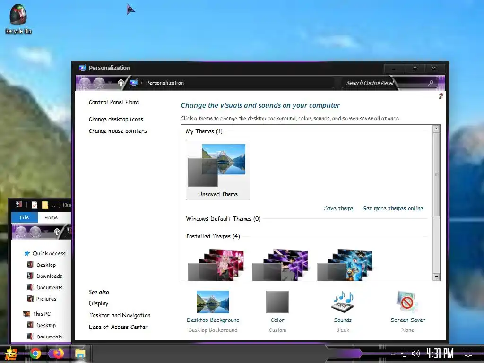Click the Up arrow in File Explorer window

pos(57,232)
